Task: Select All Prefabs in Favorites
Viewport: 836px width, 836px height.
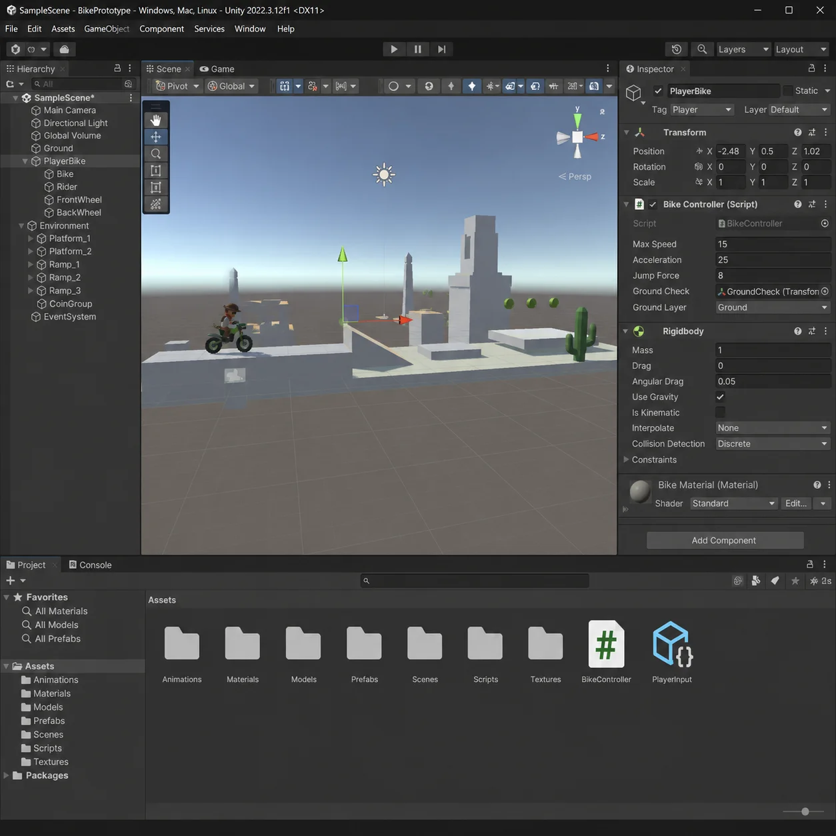Action: [x=57, y=639]
